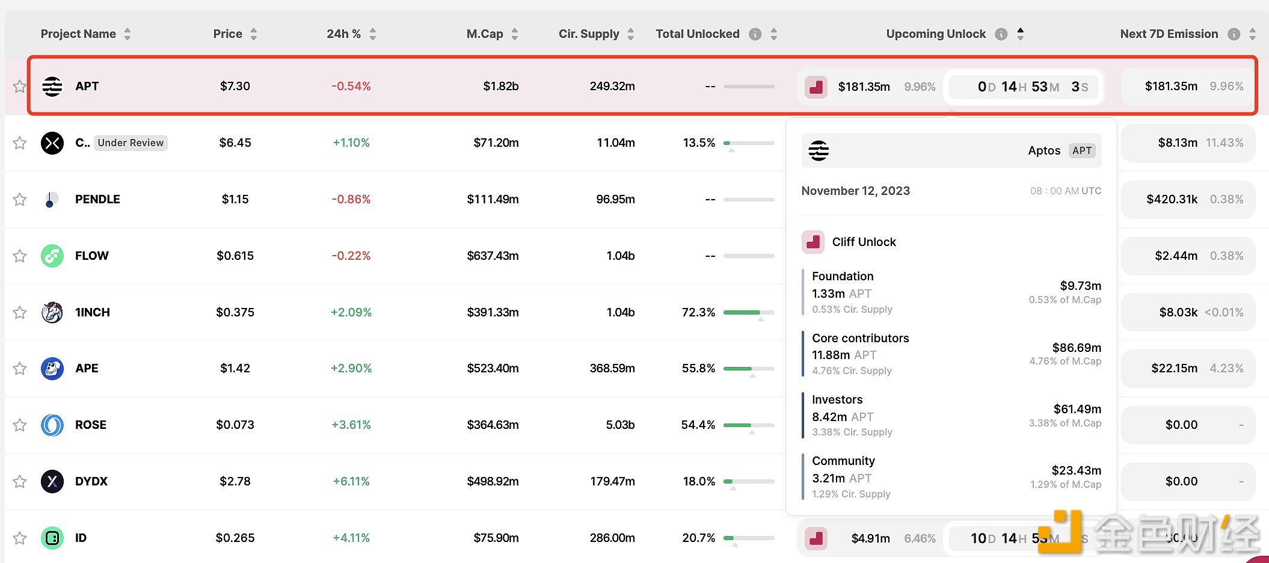Click 1INCH 72.3% unlocked progress bar
The width and height of the screenshot is (1269, 563).
[749, 313]
